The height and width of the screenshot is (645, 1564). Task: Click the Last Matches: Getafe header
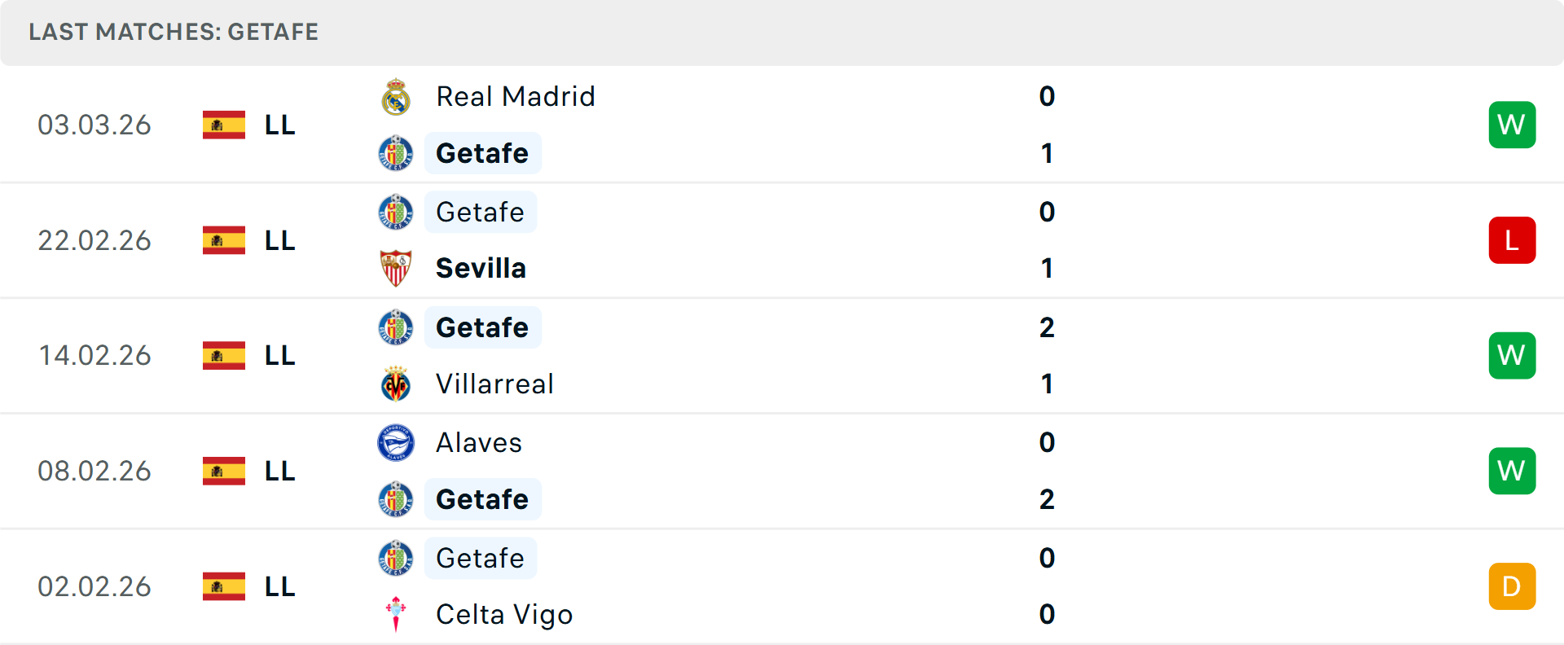[x=174, y=32]
